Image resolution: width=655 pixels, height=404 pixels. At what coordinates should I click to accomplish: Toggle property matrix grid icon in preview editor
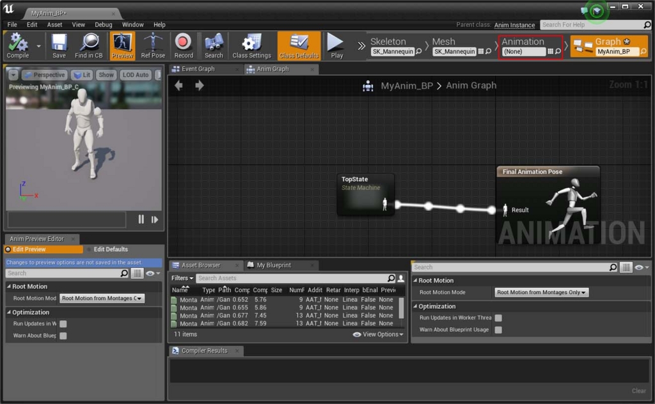click(x=137, y=273)
